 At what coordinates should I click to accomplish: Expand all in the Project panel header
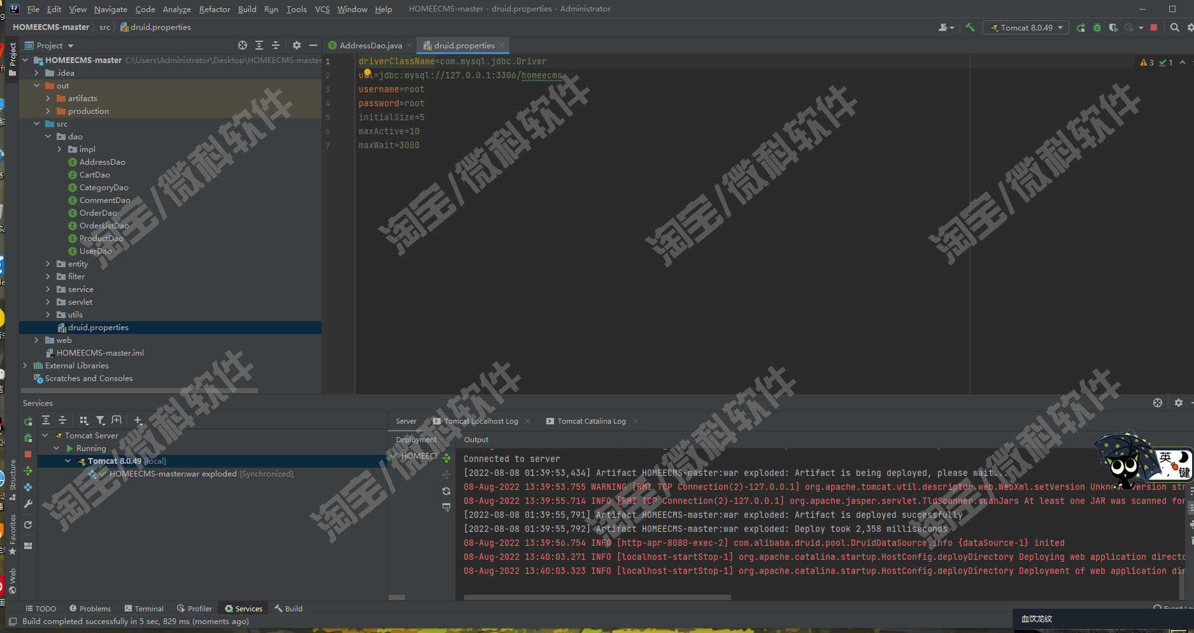pos(259,45)
